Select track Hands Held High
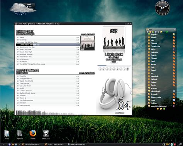The height and width of the screenshot is (146, 183). coord(48,52)
